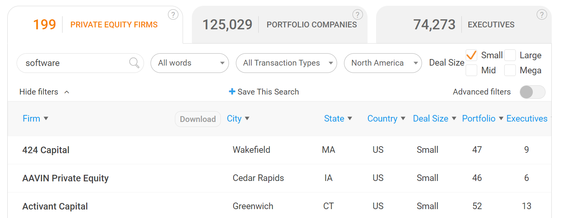Check the Large deal size checkbox
Viewport: 561px width, 218px height.
[510, 55]
